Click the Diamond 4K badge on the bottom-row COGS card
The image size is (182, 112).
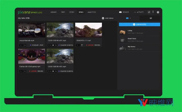click(66, 71)
